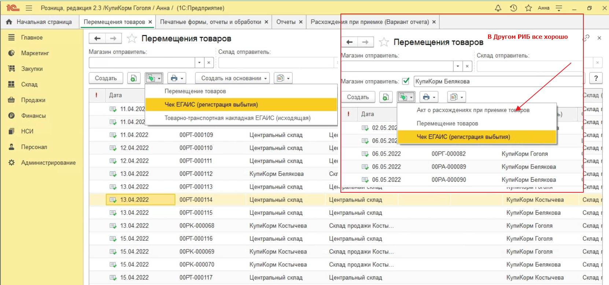Open Администрирование settings in sidebar
The image size is (609, 285).
pyautogui.click(x=48, y=163)
